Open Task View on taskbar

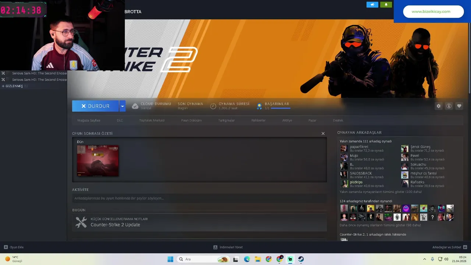click(x=236, y=259)
